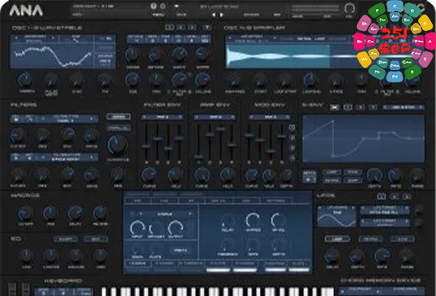Select FX slot 2 at panel bottom

pos(165,263)
